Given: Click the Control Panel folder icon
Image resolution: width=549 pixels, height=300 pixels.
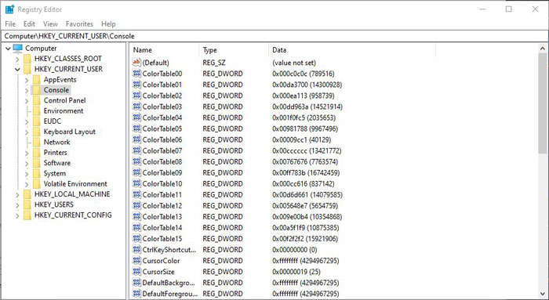Looking at the screenshot, I should tap(36, 100).
